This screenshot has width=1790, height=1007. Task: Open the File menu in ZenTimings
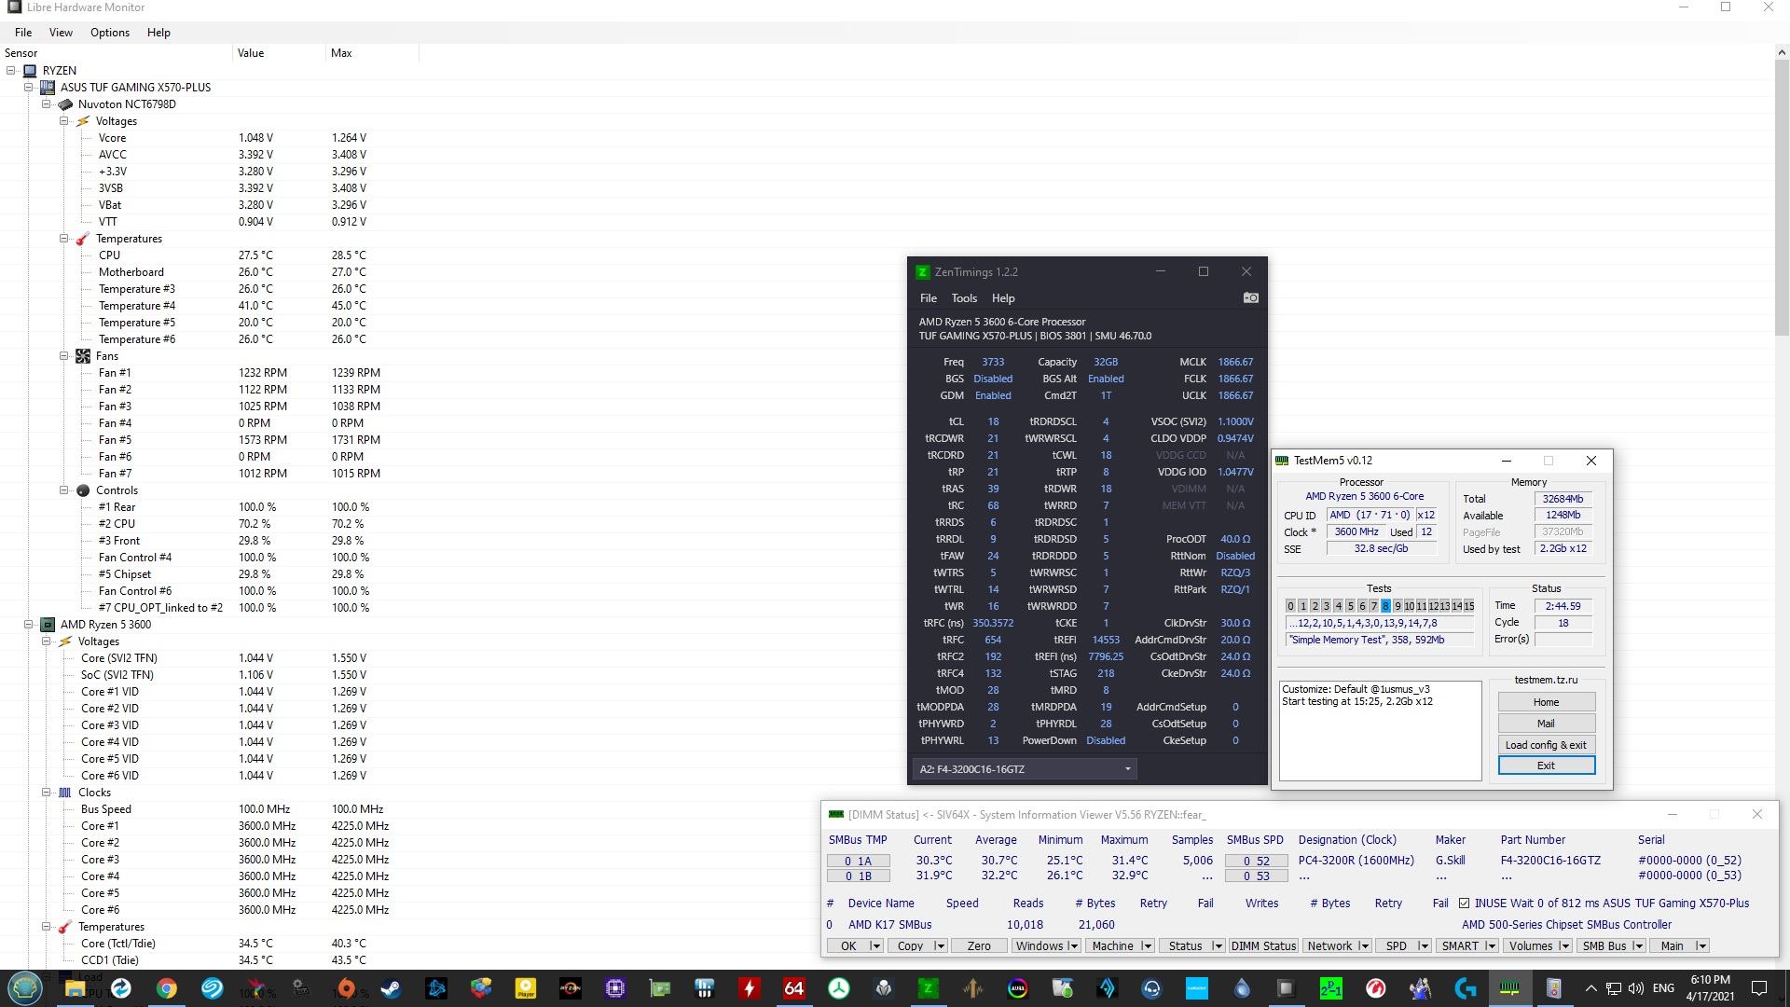929,298
